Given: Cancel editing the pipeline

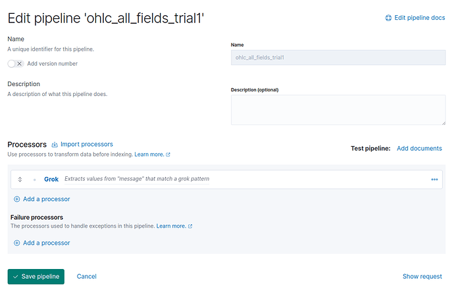Looking at the screenshot, I should [x=87, y=277].
